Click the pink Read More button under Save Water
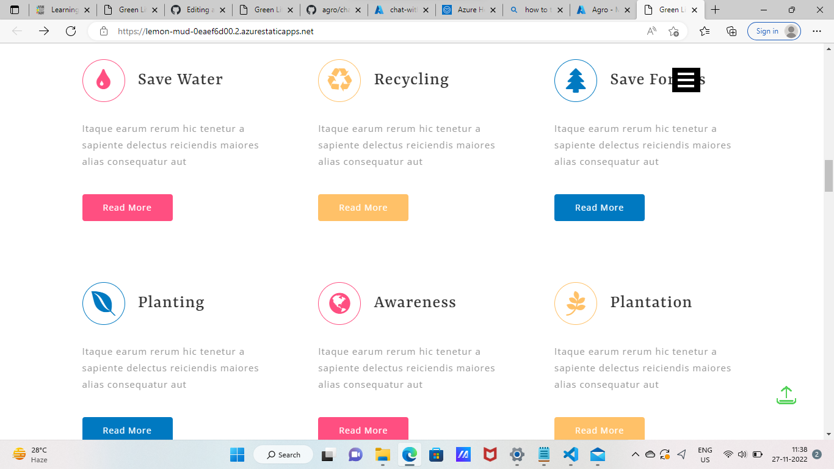 coord(127,208)
